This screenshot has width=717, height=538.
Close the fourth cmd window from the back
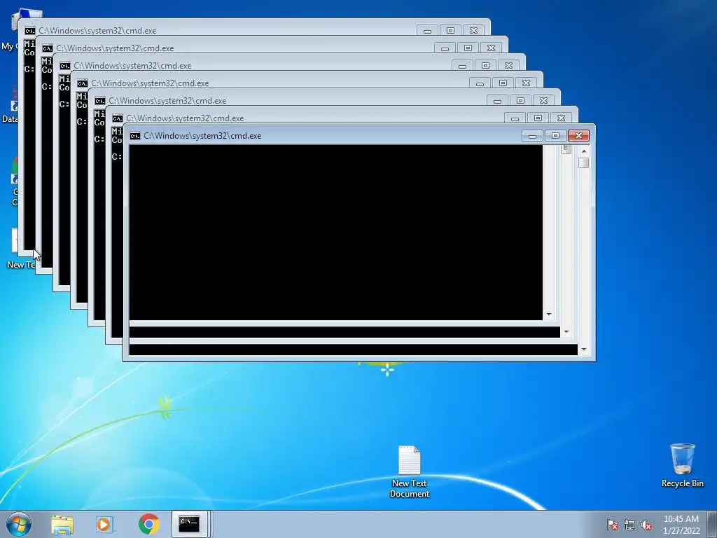click(526, 83)
